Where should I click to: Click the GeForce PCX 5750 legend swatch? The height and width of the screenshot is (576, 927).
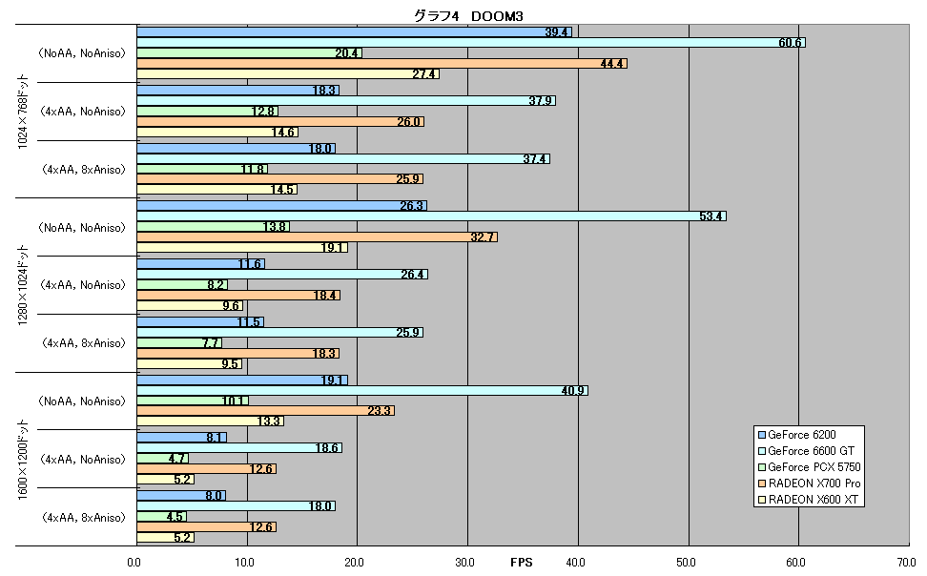762,467
